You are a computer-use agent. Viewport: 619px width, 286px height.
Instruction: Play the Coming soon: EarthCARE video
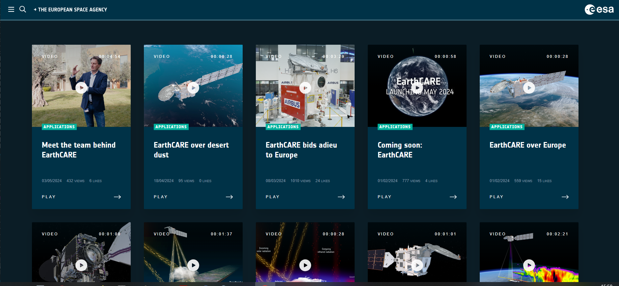click(417, 88)
